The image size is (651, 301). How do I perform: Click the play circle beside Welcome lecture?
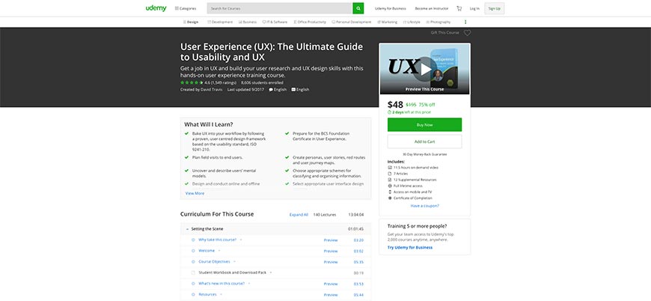tap(193, 251)
